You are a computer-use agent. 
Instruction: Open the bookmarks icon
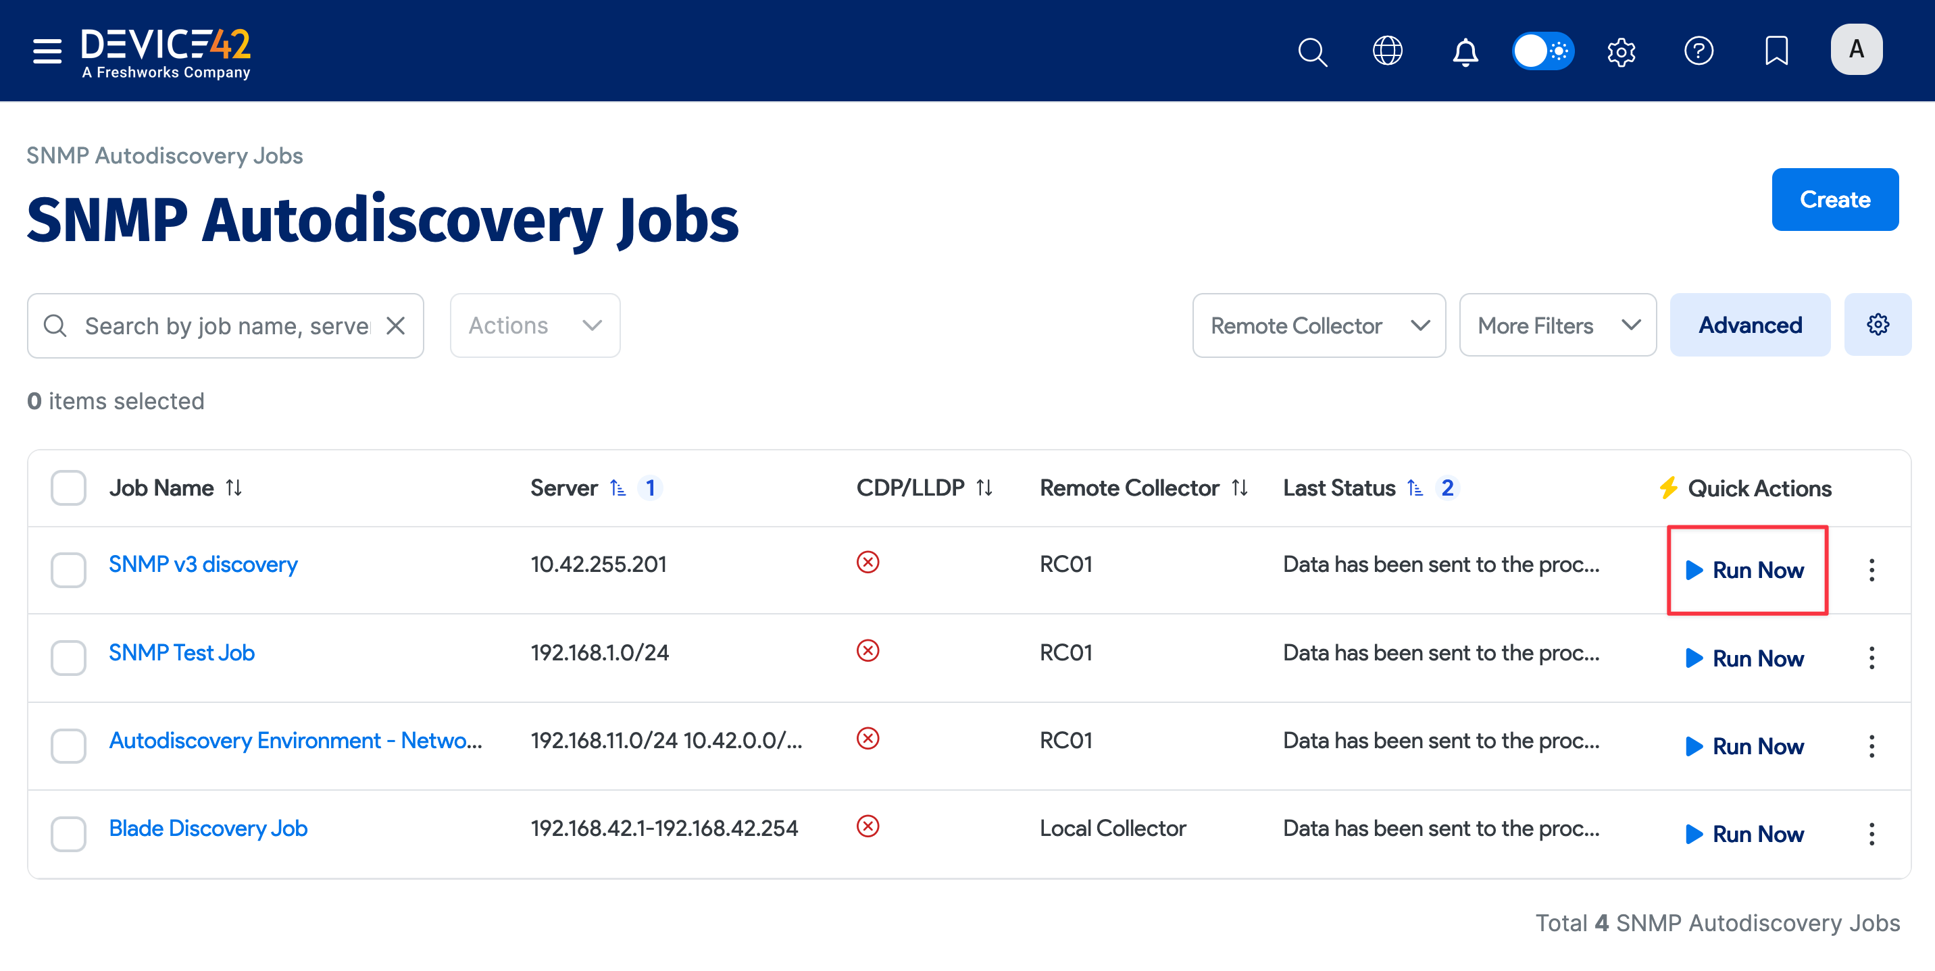click(x=1776, y=51)
